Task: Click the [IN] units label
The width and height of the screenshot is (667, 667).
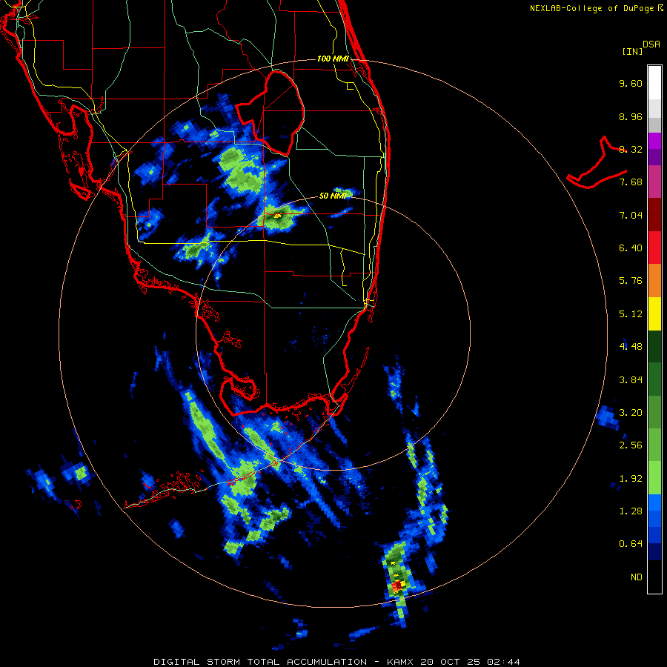Action: click(633, 51)
